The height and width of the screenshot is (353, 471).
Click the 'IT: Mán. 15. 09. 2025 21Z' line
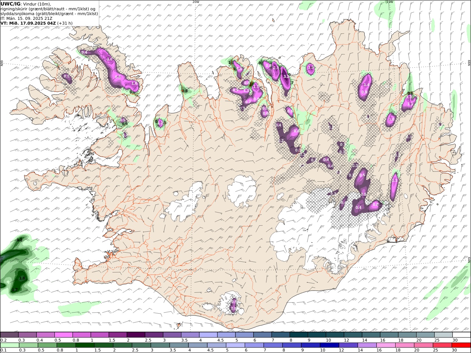(26, 18)
